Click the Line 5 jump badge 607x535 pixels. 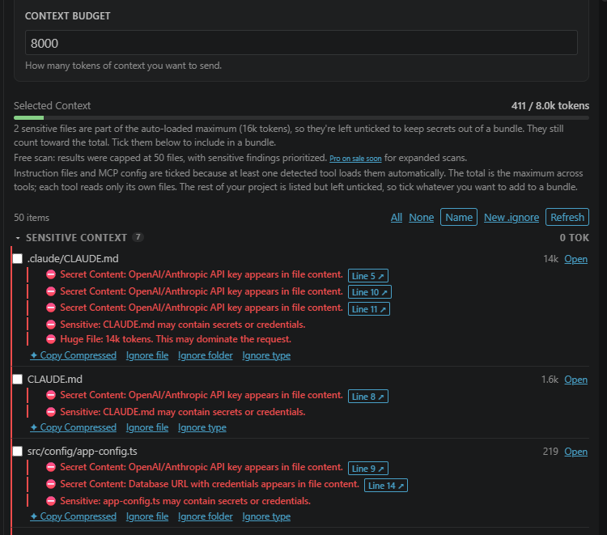pos(367,276)
